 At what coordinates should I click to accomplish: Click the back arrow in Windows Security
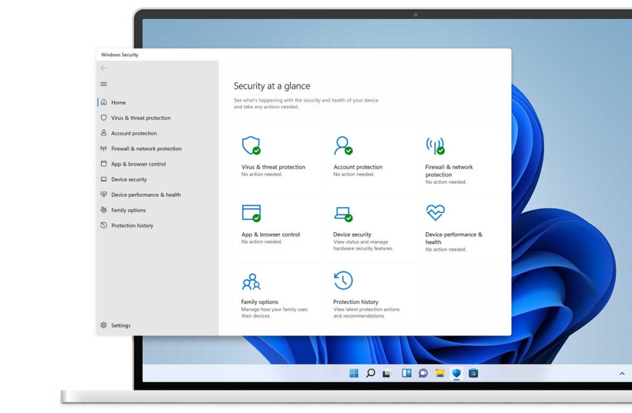pos(104,68)
